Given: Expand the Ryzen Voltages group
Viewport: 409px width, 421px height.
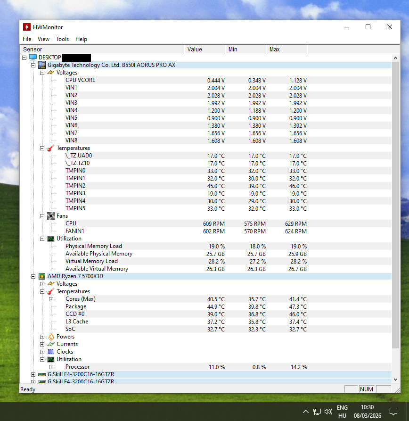Looking at the screenshot, I should pos(42,284).
